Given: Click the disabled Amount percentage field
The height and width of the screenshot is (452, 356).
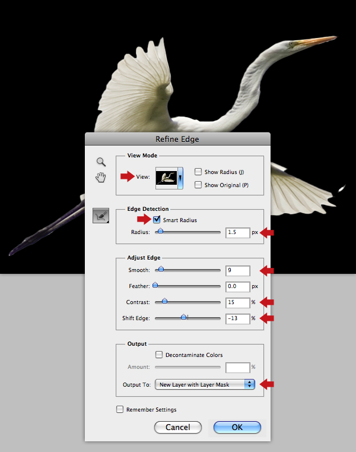Looking at the screenshot, I should pyautogui.click(x=237, y=368).
